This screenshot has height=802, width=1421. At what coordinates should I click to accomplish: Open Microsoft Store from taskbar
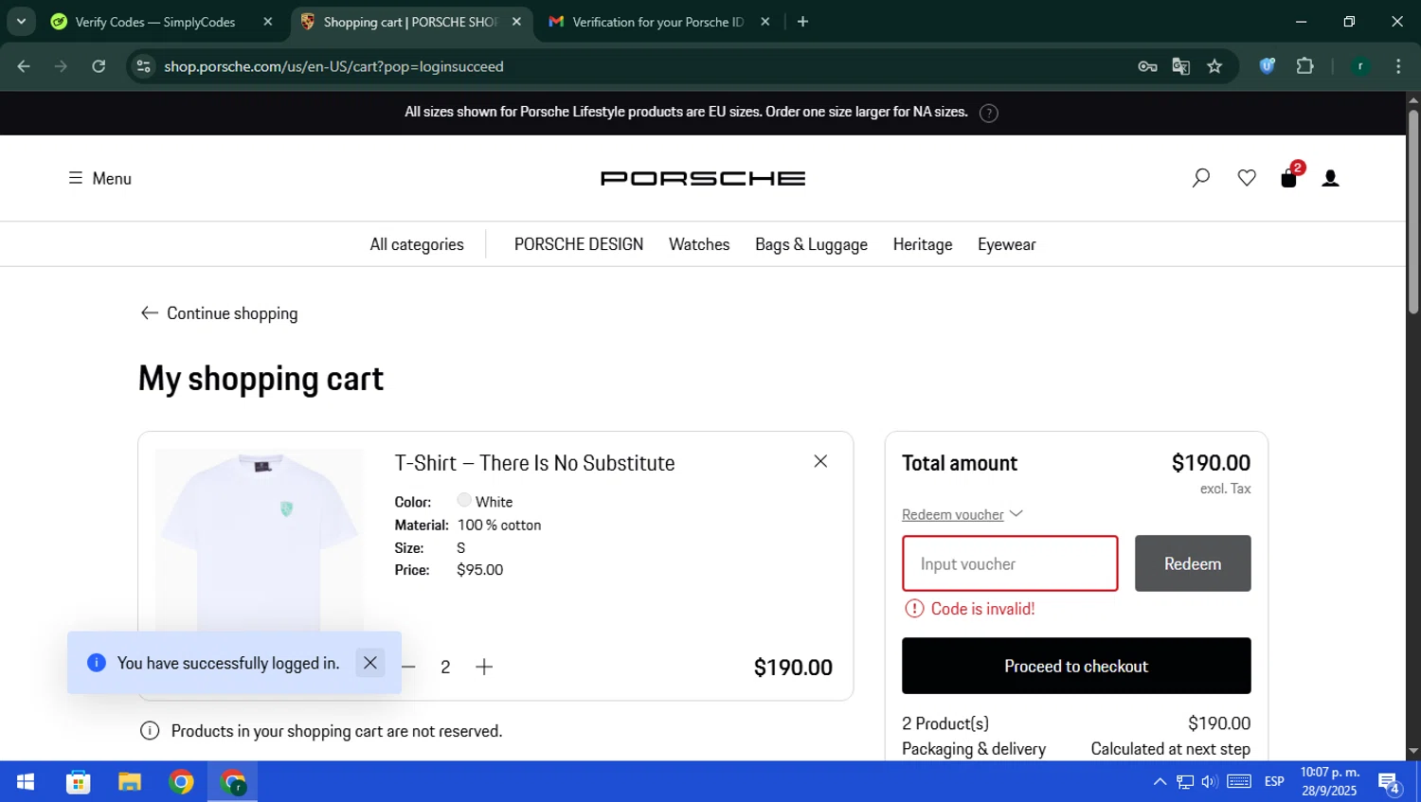click(78, 782)
